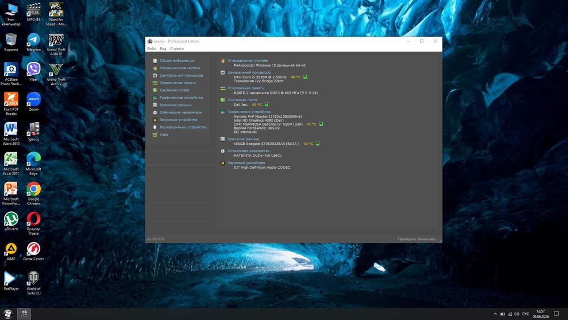Select Foxit PDF Reader desktop icon
The height and width of the screenshot is (320, 568).
(11, 104)
